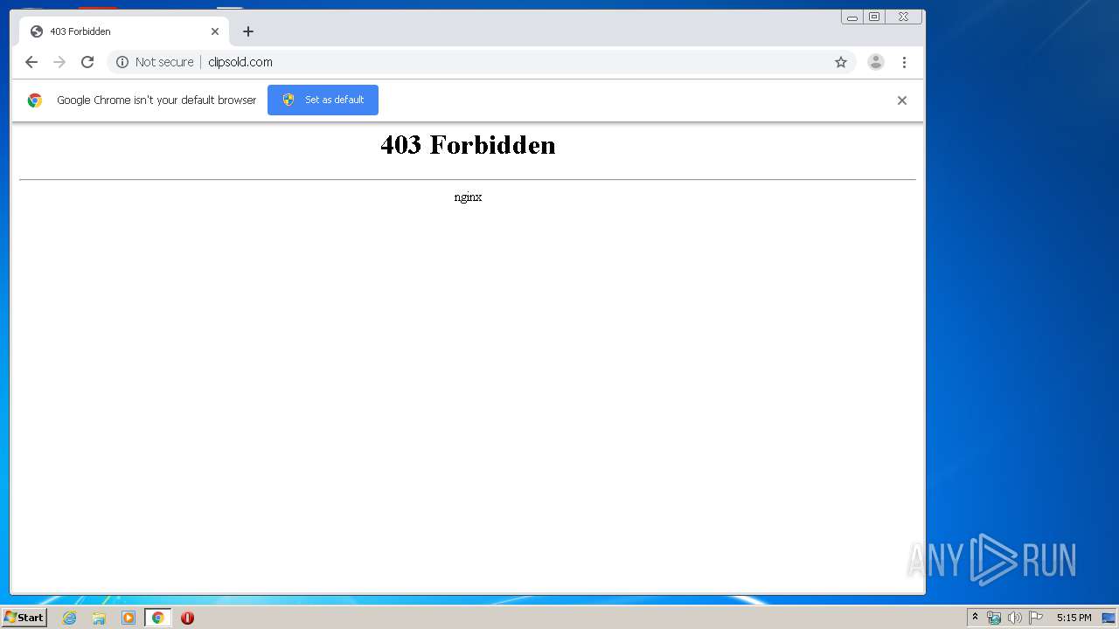1119x629 pixels.
Task: Set Chrome as default browser
Action: pos(323,100)
